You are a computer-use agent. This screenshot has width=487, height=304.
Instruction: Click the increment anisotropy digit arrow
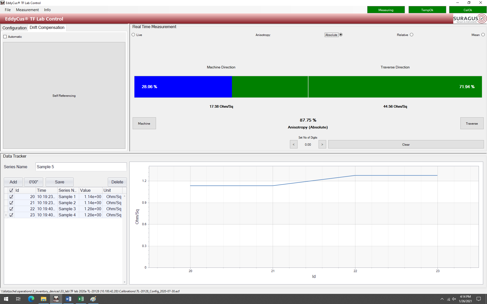click(x=322, y=144)
